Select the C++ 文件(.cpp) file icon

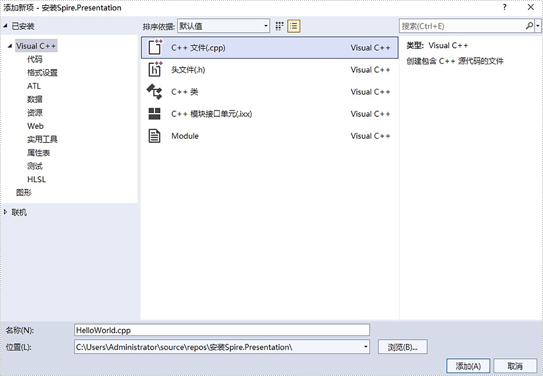pyautogui.click(x=155, y=47)
